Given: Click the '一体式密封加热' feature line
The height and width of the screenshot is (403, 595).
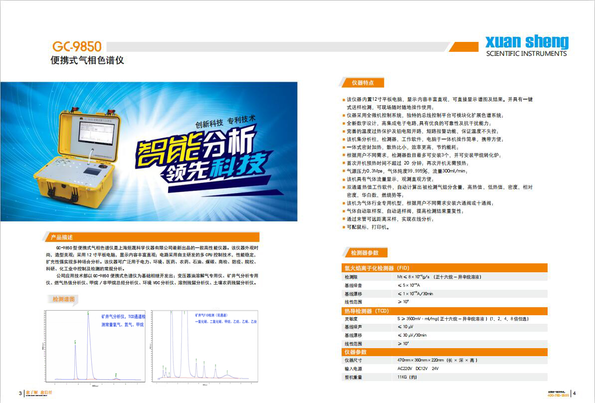Looking at the screenshot, I should (x=400, y=147).
